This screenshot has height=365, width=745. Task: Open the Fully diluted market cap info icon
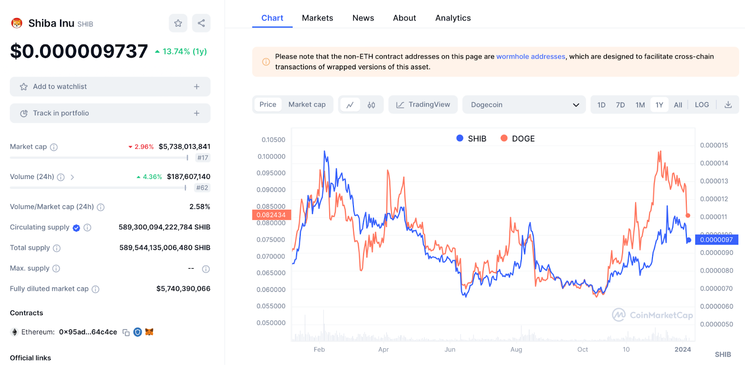coord(95,289)
